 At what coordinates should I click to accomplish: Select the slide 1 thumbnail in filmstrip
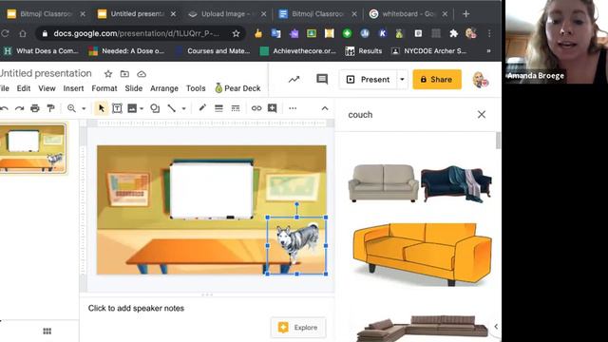coord(33,148)
